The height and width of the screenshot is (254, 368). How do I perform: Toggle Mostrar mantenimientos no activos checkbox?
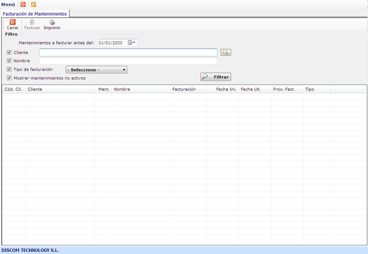9,78
